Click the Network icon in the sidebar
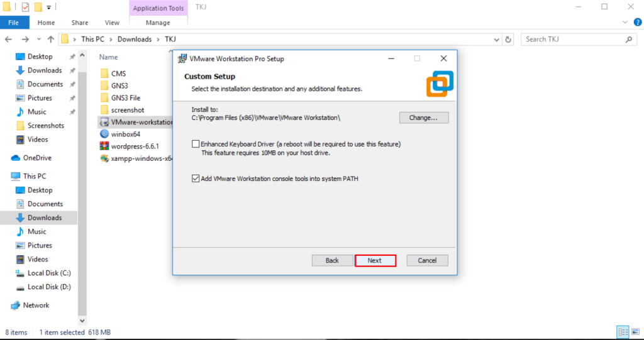This screenshot has width=644, height=340. pos(16,305)
